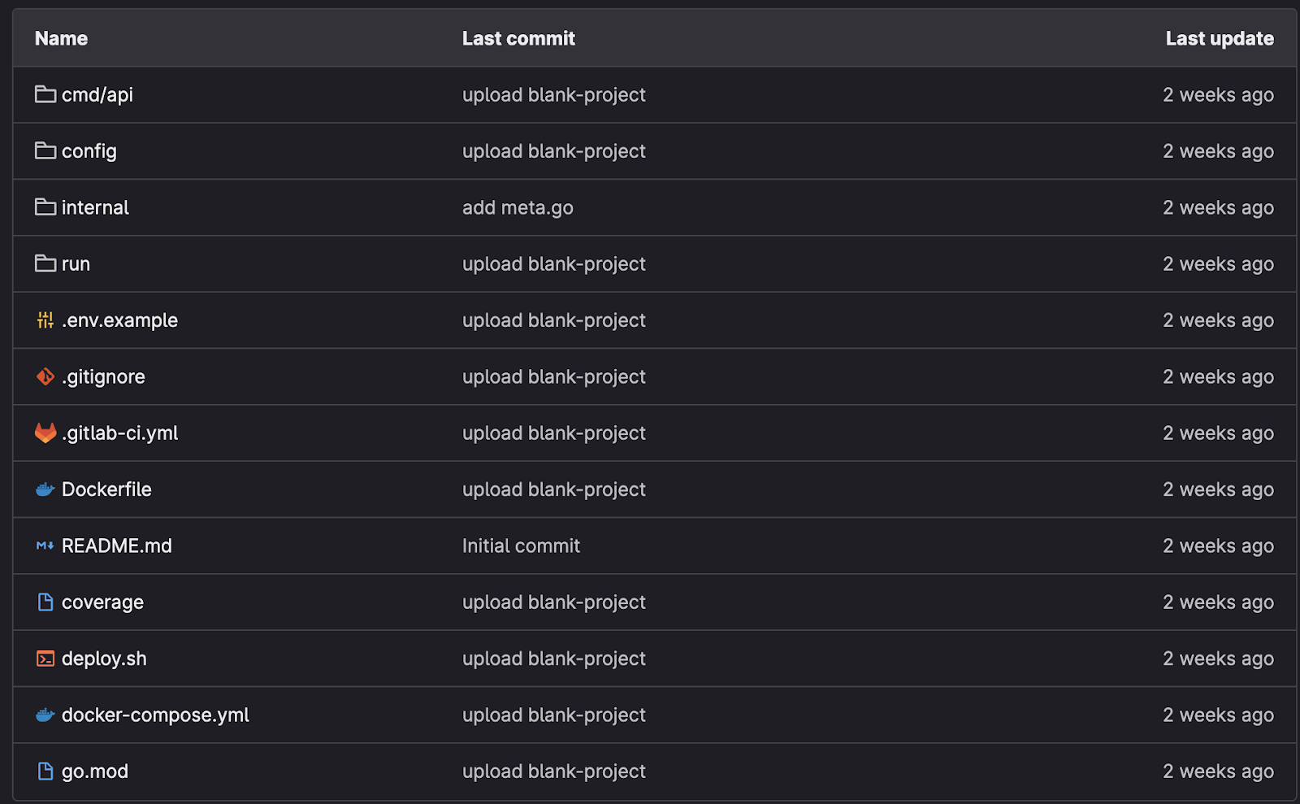The width and height of the screenshot is (1300, 804).
Task: Click the git icon beside .gitignore
Action: (45, 376)
